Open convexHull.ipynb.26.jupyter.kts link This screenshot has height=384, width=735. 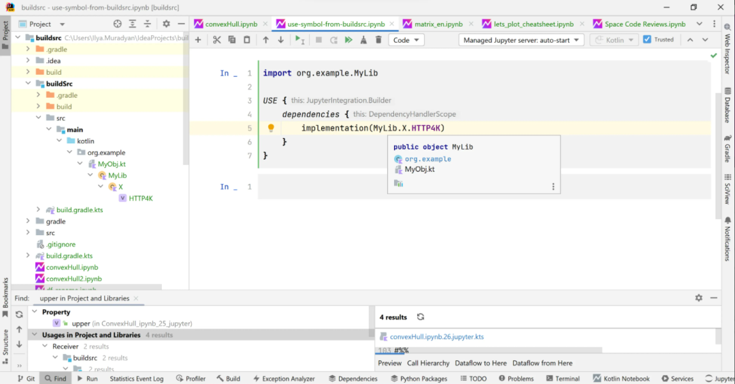(437, 336)
